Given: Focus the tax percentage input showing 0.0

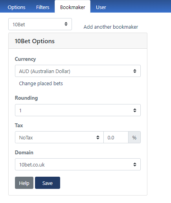Looking at the screenshot, I should (x=116, y=137).
